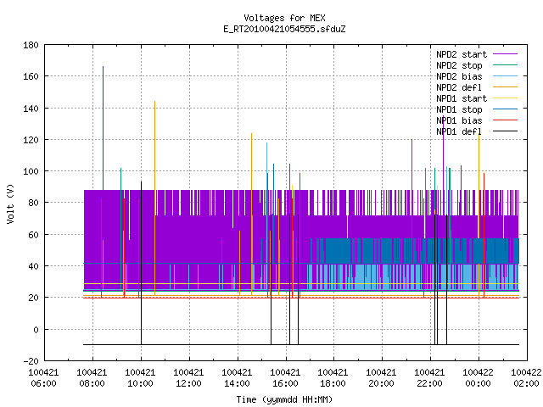
Task: Click the 100422 00:00 time tick label
Action: (478, 378)
